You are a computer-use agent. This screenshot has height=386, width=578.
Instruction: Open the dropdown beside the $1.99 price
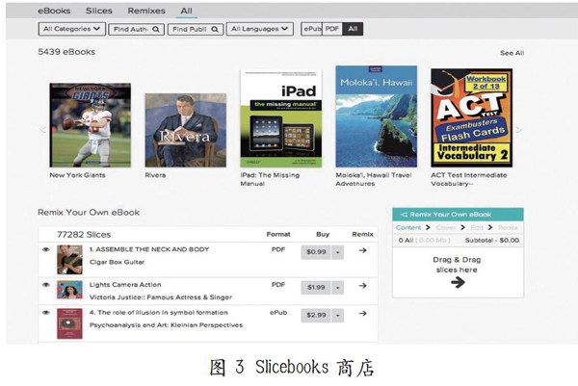point(338,287)
